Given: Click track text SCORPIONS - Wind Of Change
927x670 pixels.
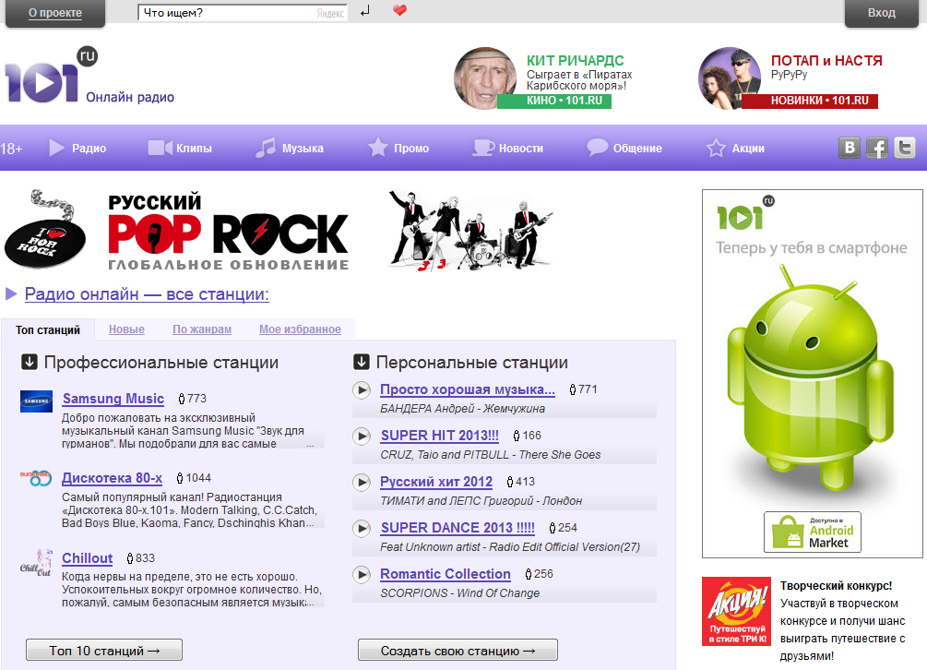Looking at the screenshot, I should click(460, 593).
